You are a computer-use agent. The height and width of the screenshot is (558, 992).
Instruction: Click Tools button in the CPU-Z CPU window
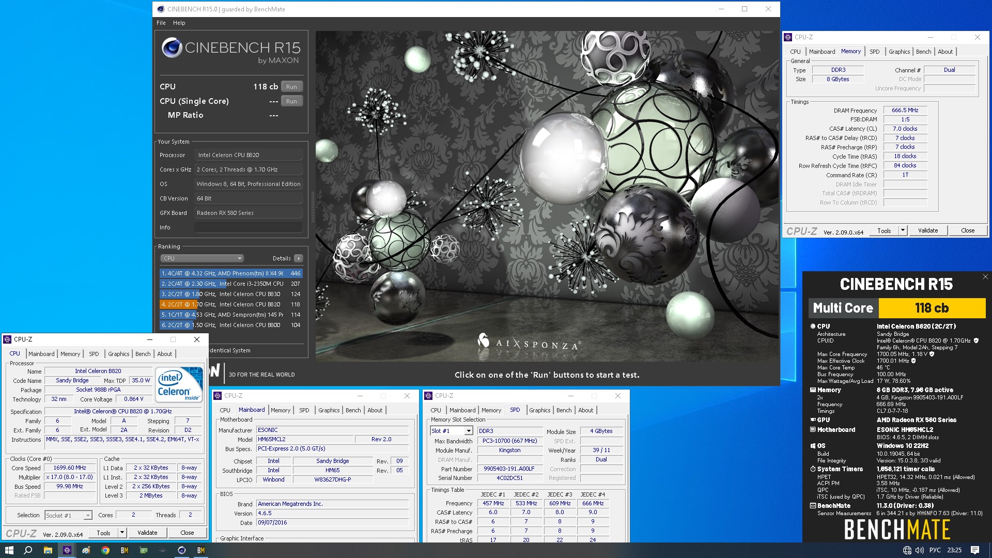103,533
